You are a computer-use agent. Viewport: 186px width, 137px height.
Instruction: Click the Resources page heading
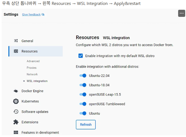(87, 38)
